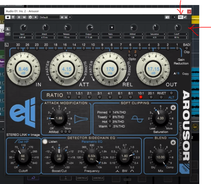Enable the Write automation W button
The height and width of the screenshot is (184, 211).
[x=24, y=17]
